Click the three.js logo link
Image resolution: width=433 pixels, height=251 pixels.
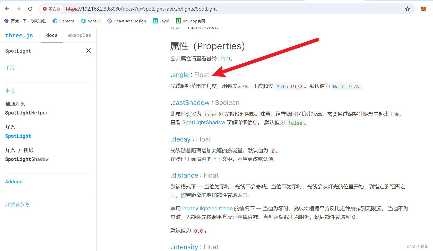tap(19, 35)
